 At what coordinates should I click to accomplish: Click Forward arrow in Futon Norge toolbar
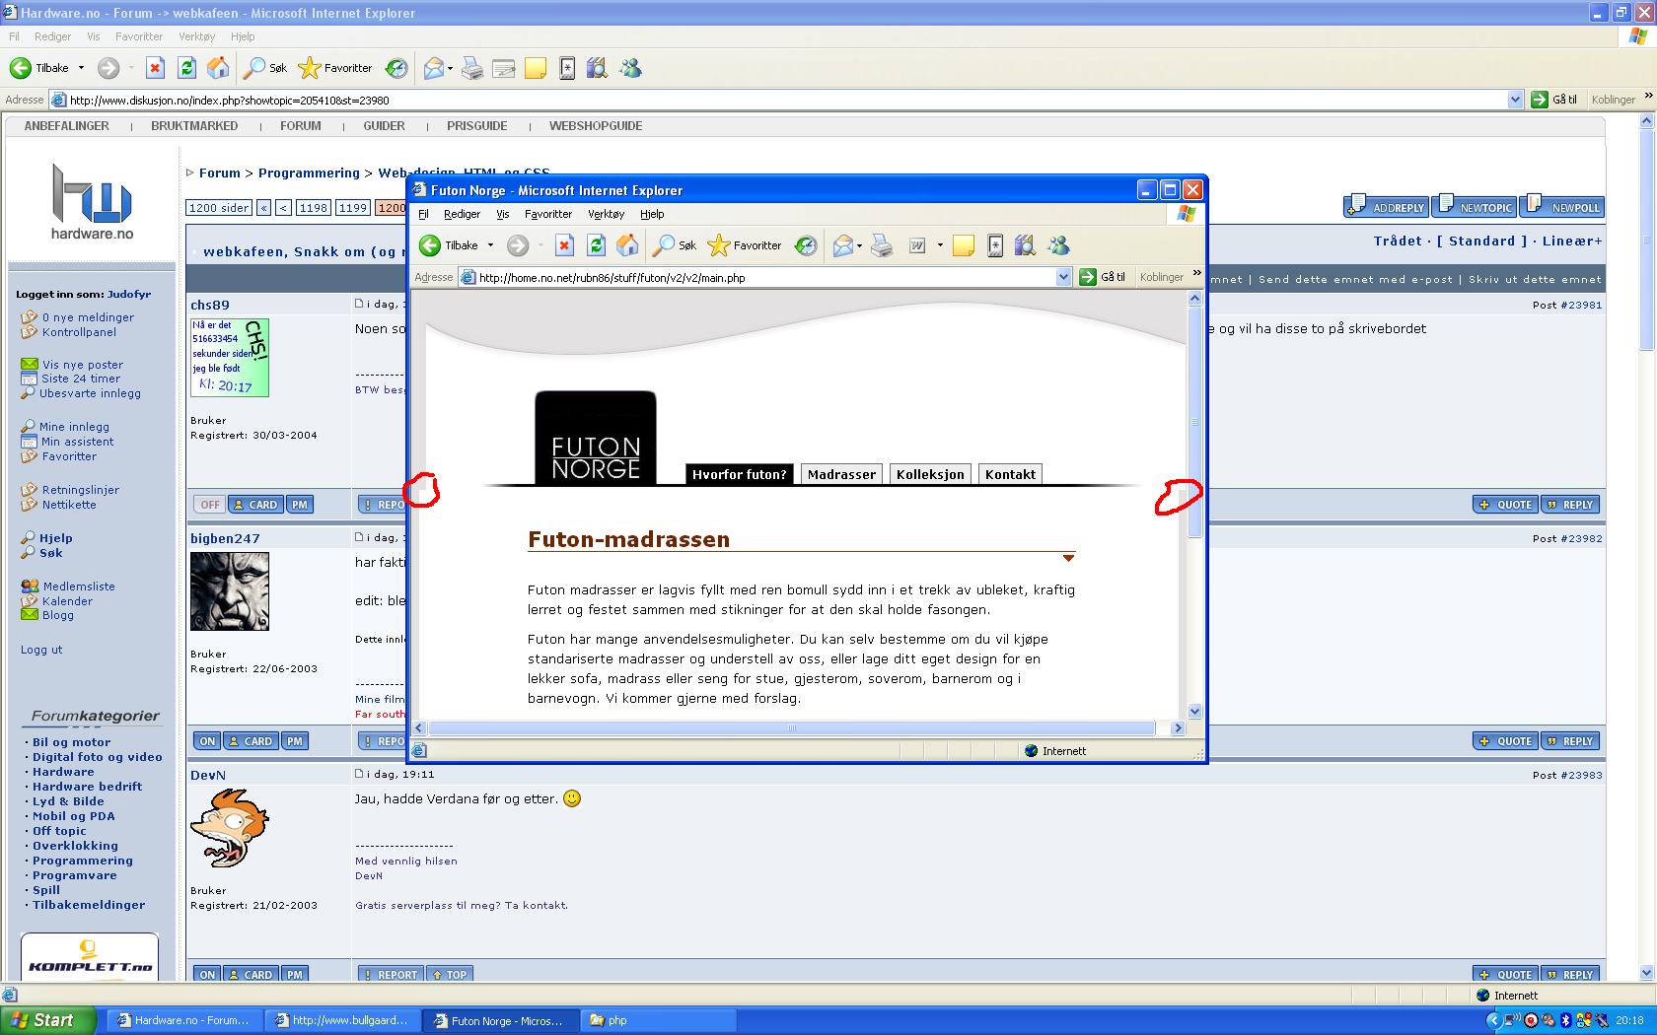518,245
